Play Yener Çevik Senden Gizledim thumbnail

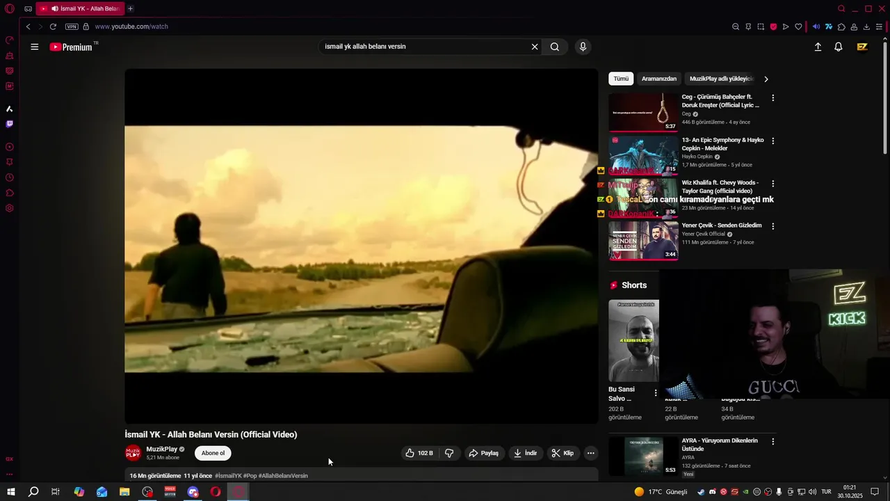pyautogui.click(x=643, y=241)
